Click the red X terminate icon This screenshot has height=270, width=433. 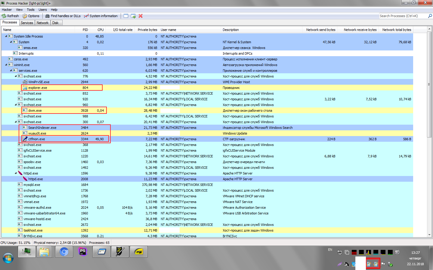click(x=141, y=16)
